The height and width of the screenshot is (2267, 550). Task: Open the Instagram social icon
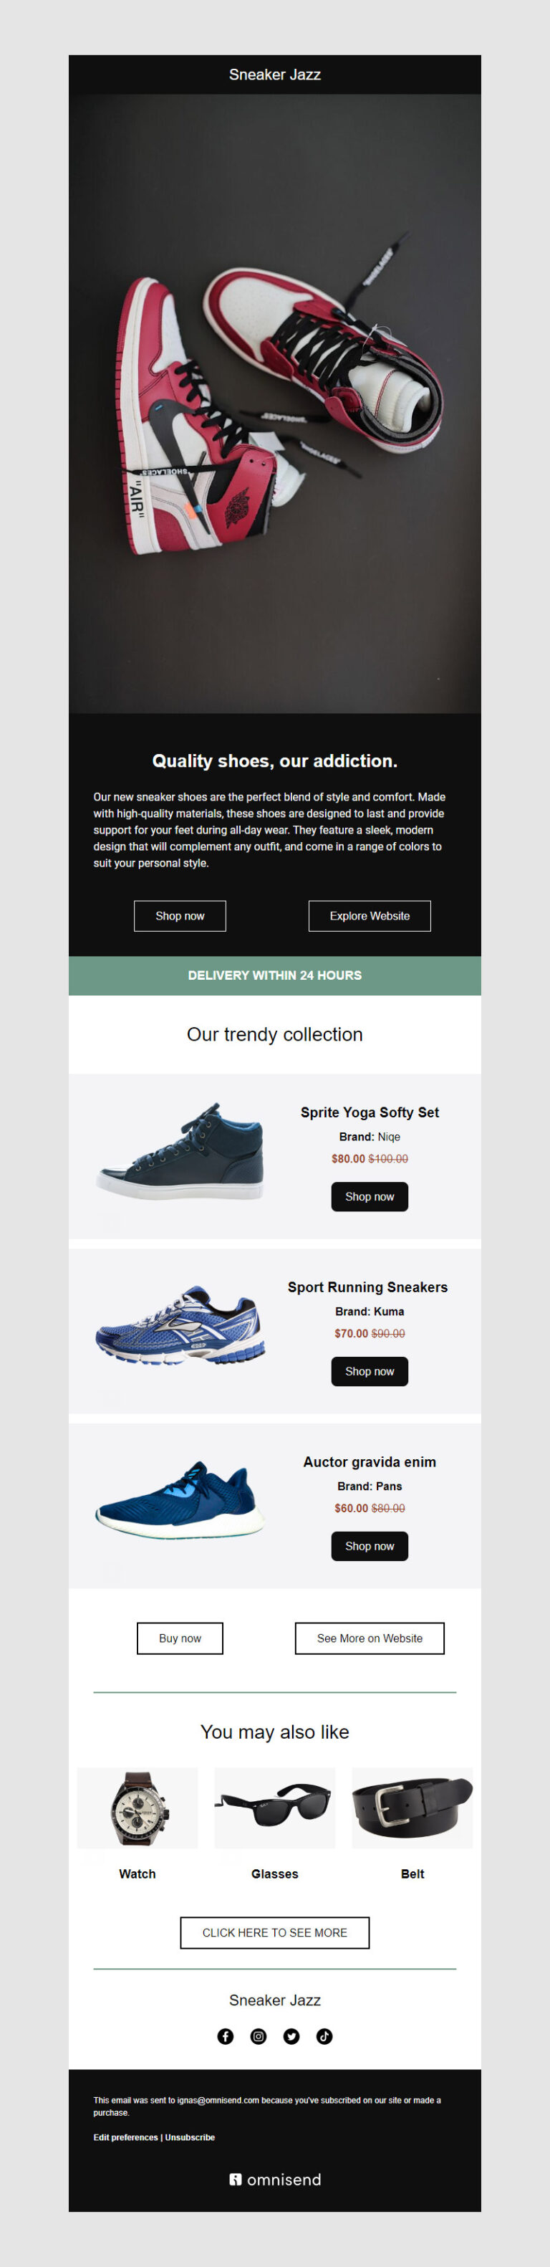259,2035
